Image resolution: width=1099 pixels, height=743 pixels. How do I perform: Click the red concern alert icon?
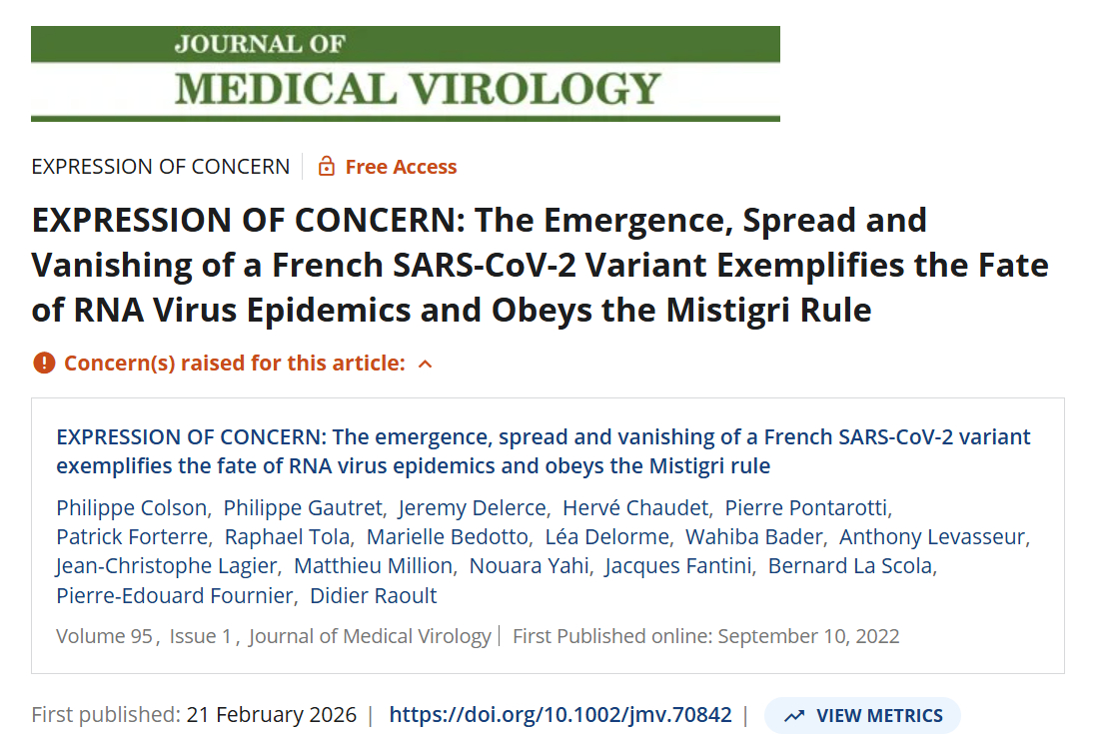[44, 363]
